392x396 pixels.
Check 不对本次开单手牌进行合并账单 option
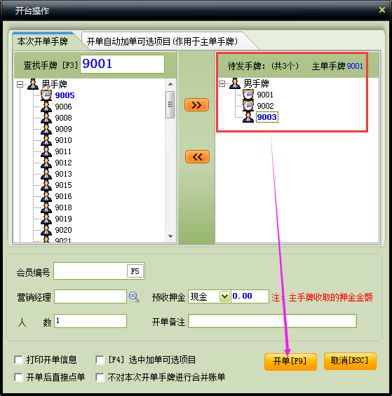click(x=100, y=377)
